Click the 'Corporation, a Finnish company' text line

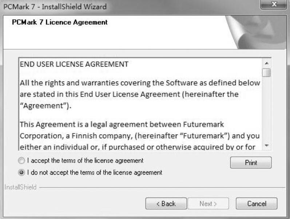(x=140, y=136)
